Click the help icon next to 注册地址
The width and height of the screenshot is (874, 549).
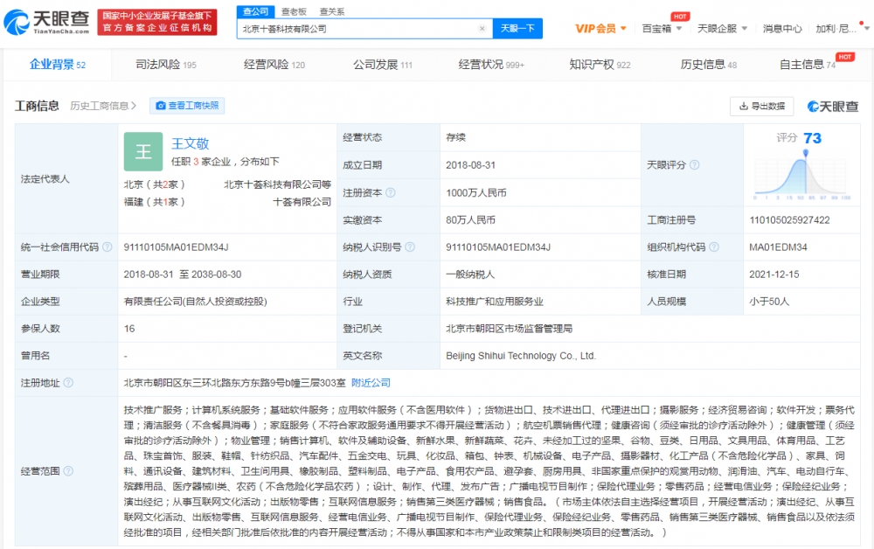click(67, 383)
